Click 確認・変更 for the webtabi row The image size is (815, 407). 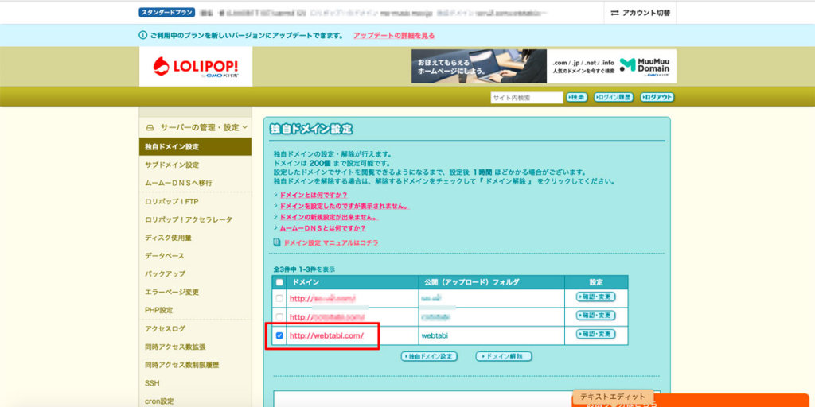pos(595,335)
